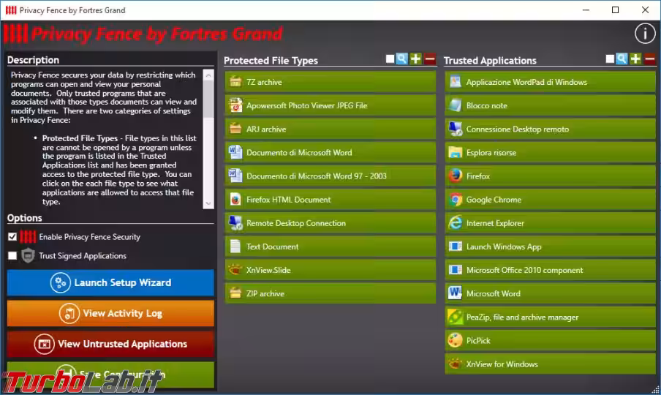The height and width of the screenshot is (395, 661).
Task: Click the XnView.Slide icon
Action: 235,269
